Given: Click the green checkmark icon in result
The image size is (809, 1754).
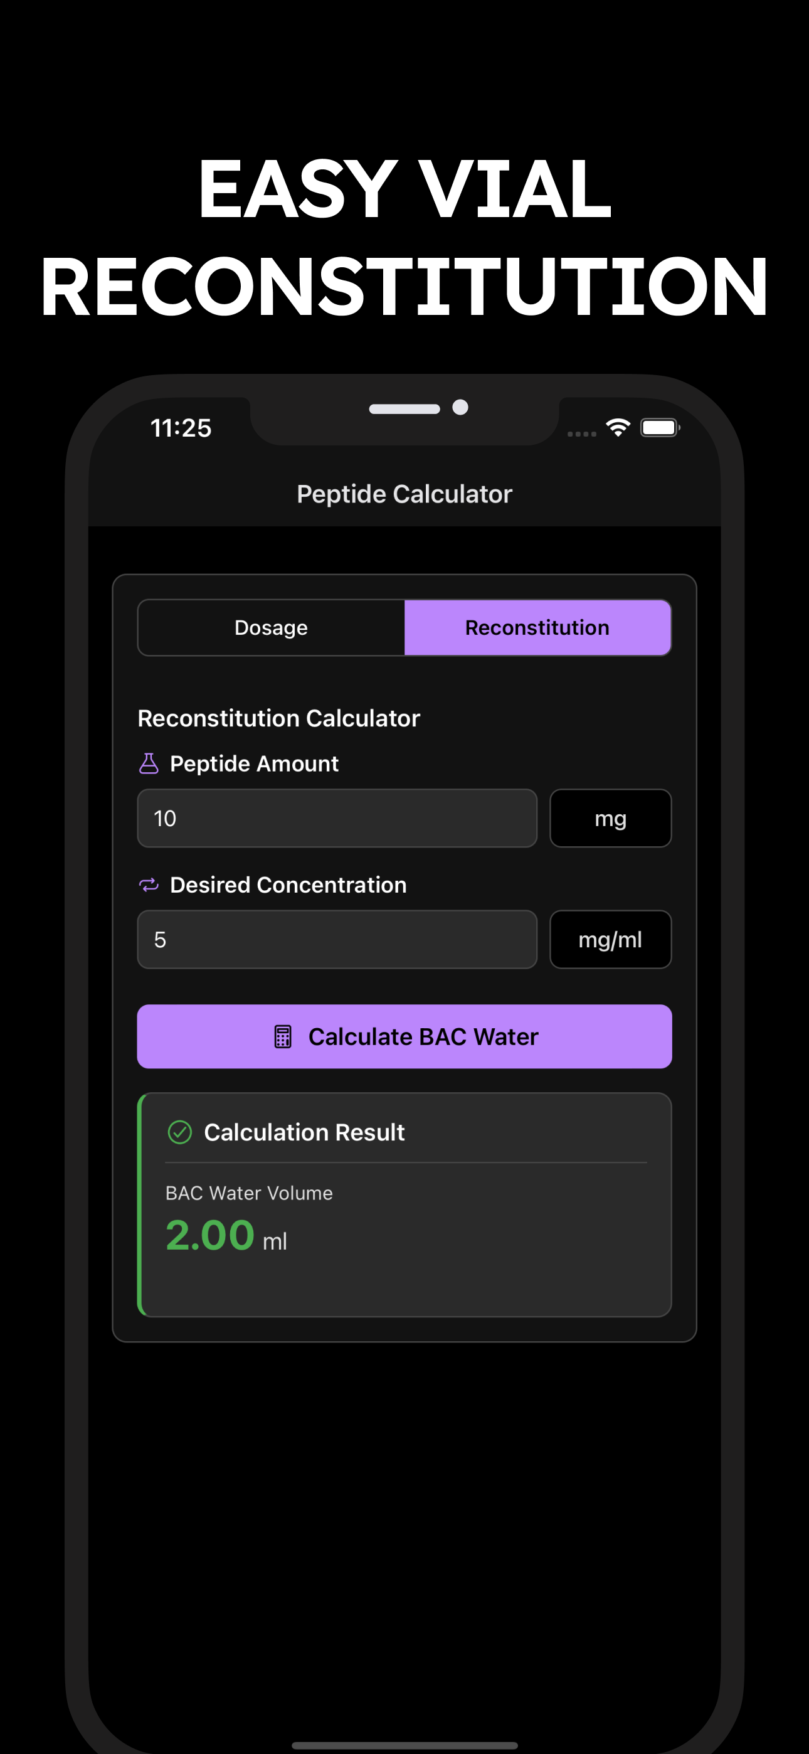Looking at the screenshot, I should [x=180, y=1132].
